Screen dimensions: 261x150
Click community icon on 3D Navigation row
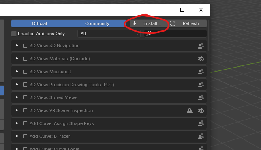pos(201,46)
